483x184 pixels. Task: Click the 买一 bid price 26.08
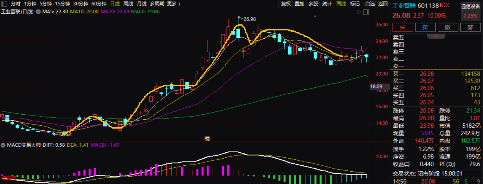tap(427, 74)
